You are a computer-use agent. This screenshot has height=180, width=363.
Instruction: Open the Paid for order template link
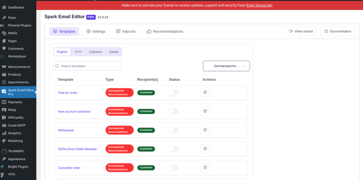[x=68, y=93]
